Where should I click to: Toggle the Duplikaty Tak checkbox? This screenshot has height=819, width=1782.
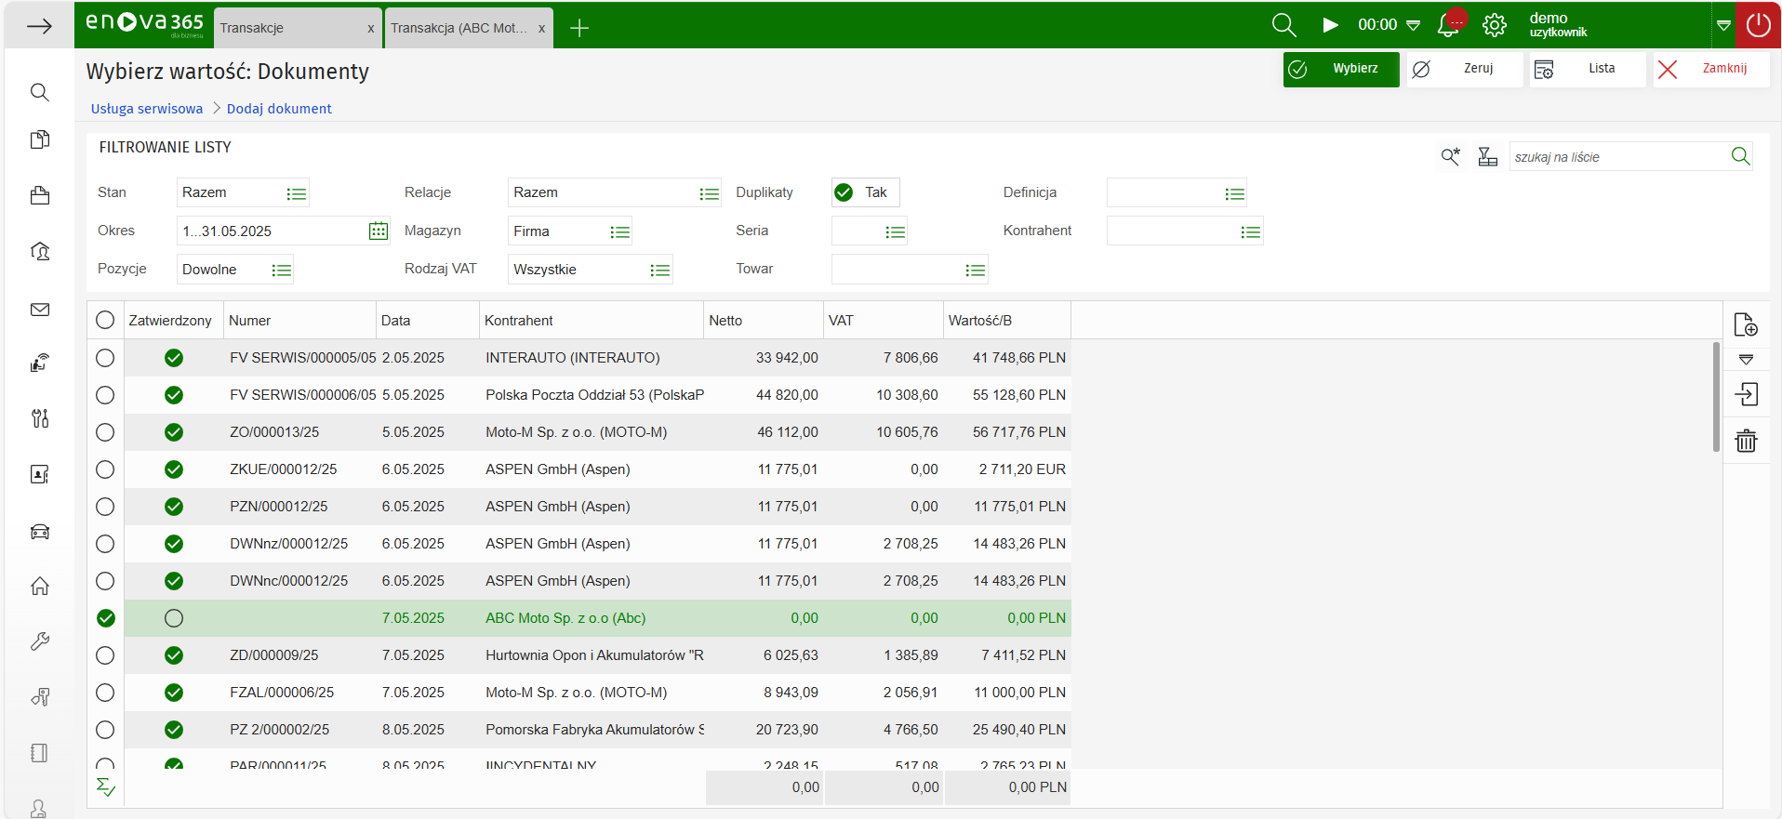point(844,192)
